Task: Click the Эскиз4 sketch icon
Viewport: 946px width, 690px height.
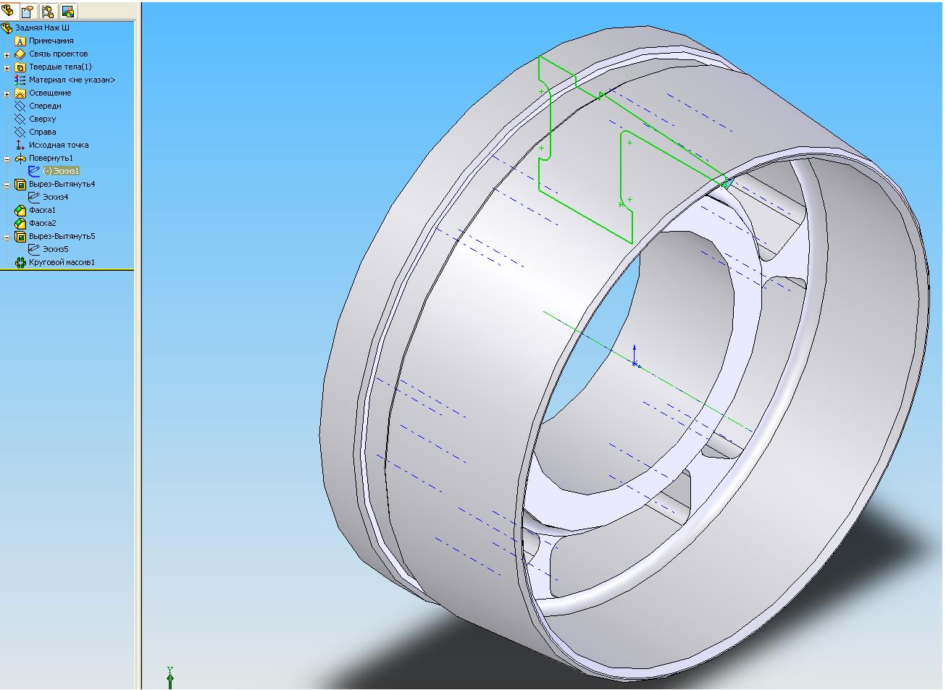Action: [34, 197]
